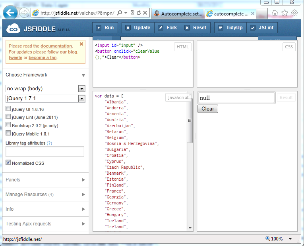Enable the Bootstrap 2.0.2 (js only) checkbox

[x=8, y=125]
